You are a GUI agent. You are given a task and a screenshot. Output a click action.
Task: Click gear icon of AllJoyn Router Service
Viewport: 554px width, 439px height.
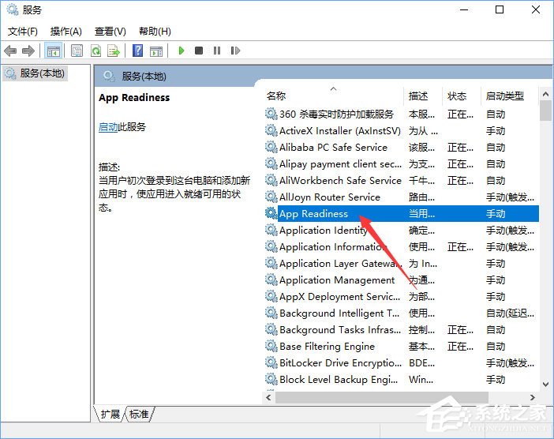point(271,197)
